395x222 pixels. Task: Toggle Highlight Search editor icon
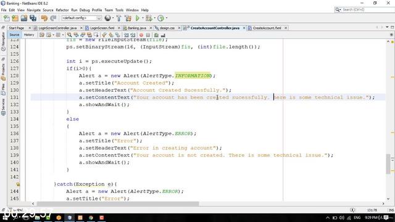pos(89,35)
